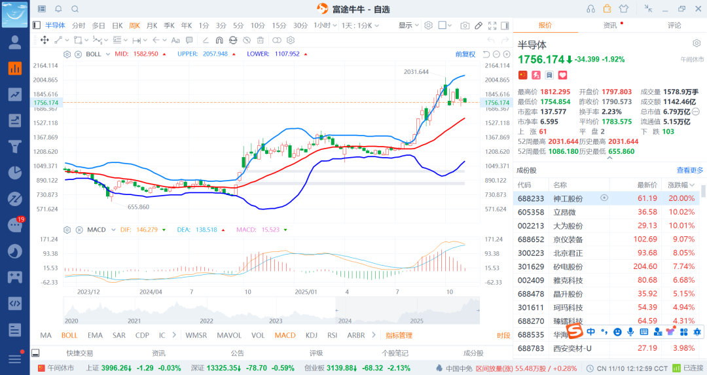Screen dimensions: 707x375
Task: Toggle the heart favorite icon for 半导体
Action: point(562,75)
